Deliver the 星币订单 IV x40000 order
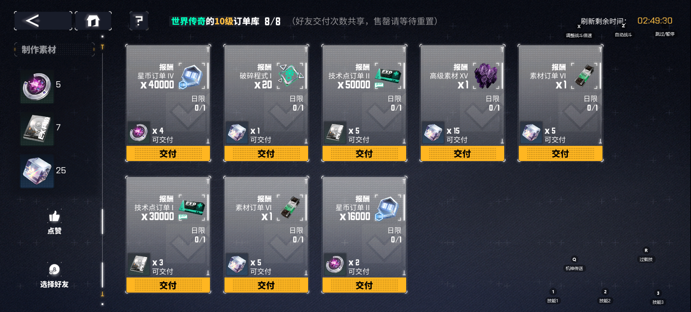 pyautogui.click(x=168, y=154)
